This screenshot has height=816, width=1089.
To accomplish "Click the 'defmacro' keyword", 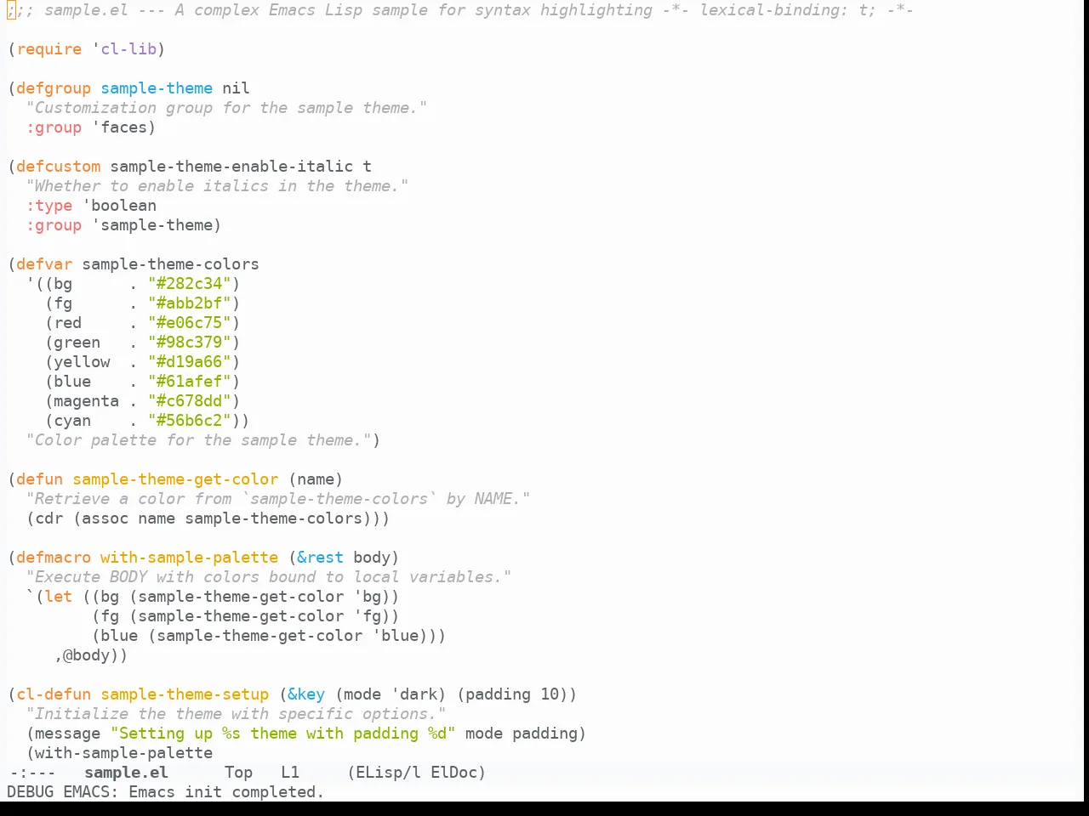I will tap(54, 558).
